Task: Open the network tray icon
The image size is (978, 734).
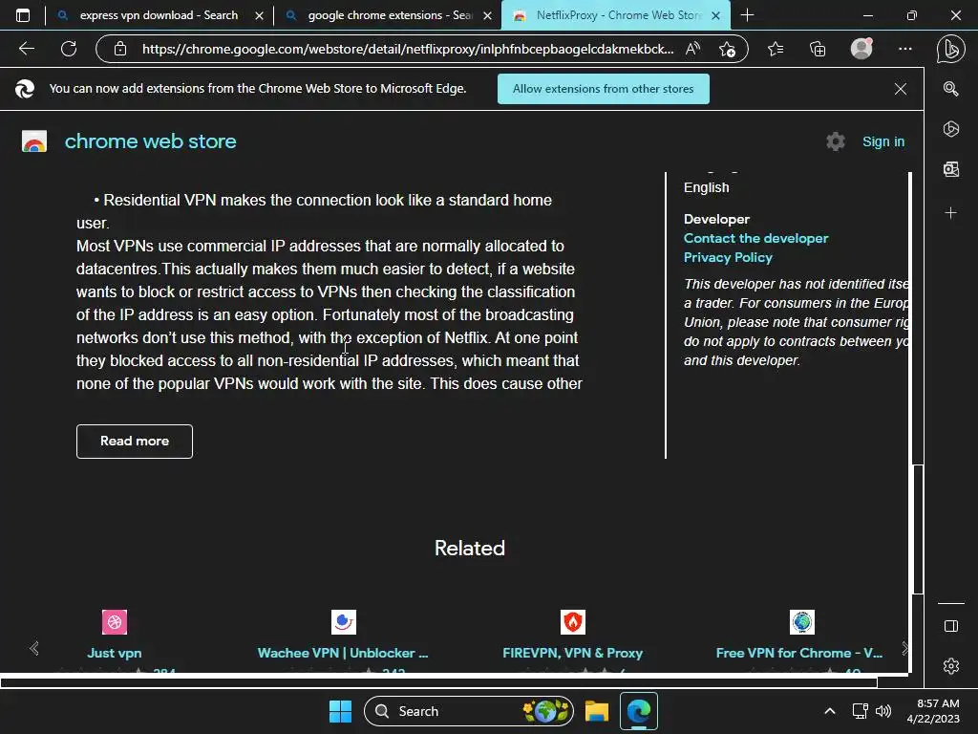Action: [x=861, y=711]
